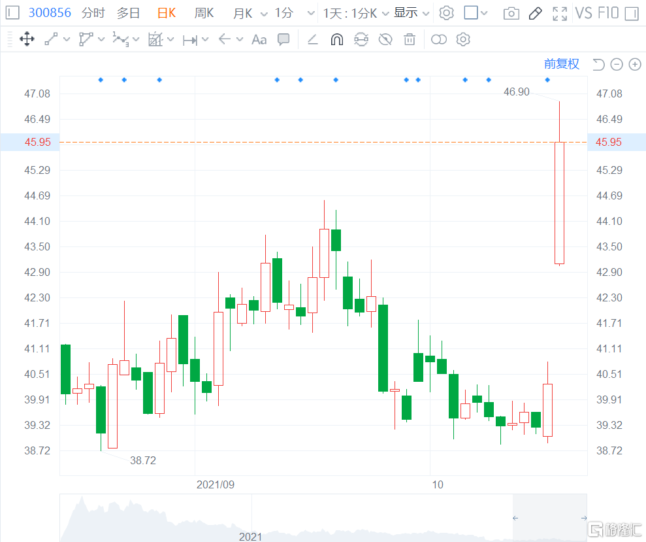Expand the shape tool options arrow
646x542 pixels.
point(101,40)
